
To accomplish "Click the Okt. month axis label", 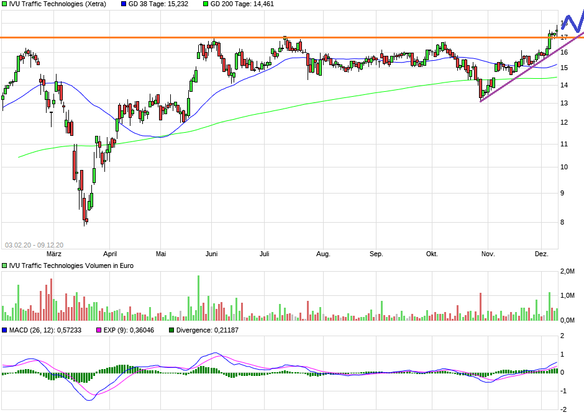I will click(432, 254).
